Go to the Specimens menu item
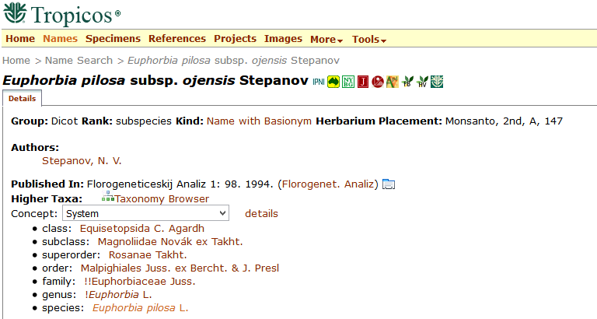 click(113, 39)
